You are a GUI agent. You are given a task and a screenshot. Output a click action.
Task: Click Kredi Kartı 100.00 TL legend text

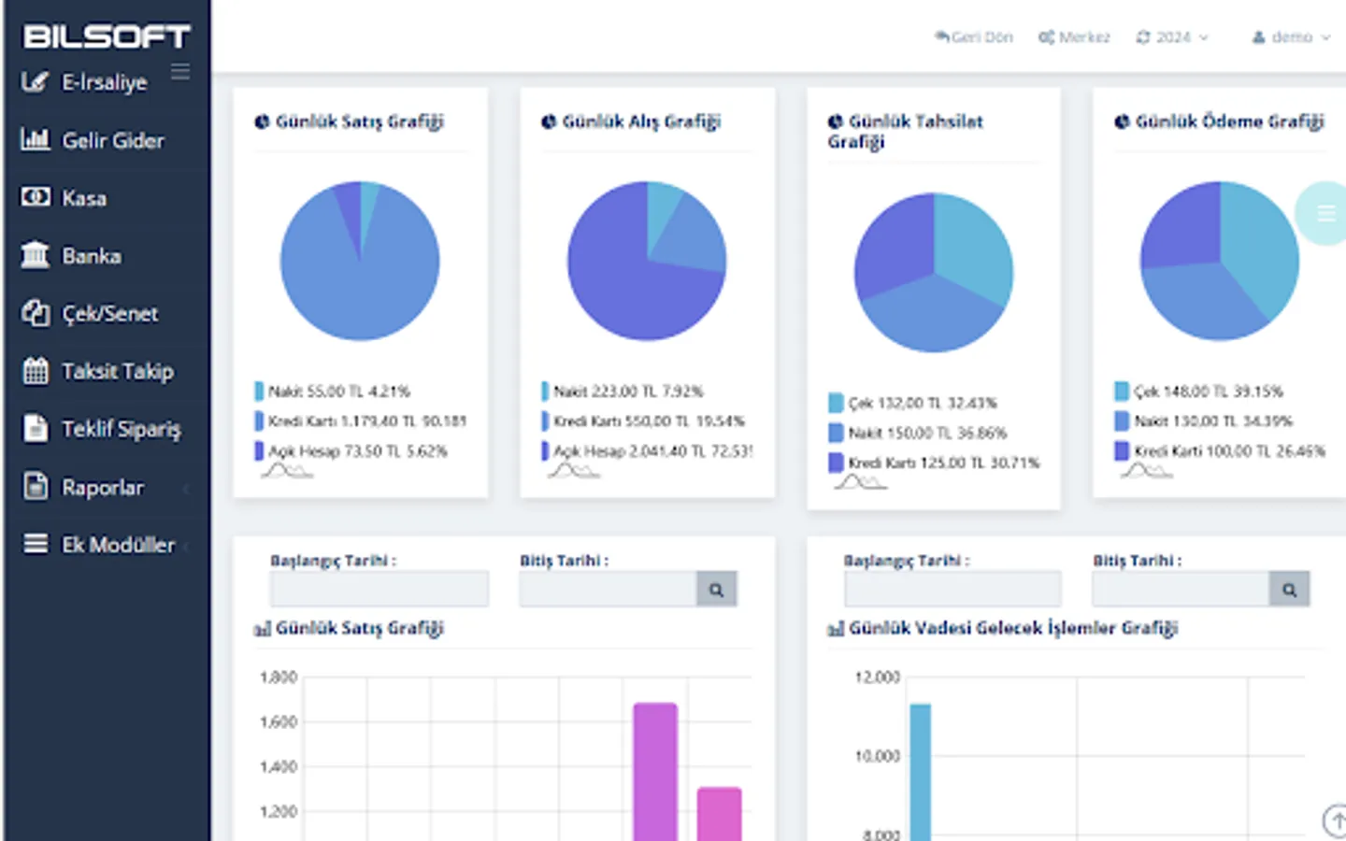[1229, 450]
